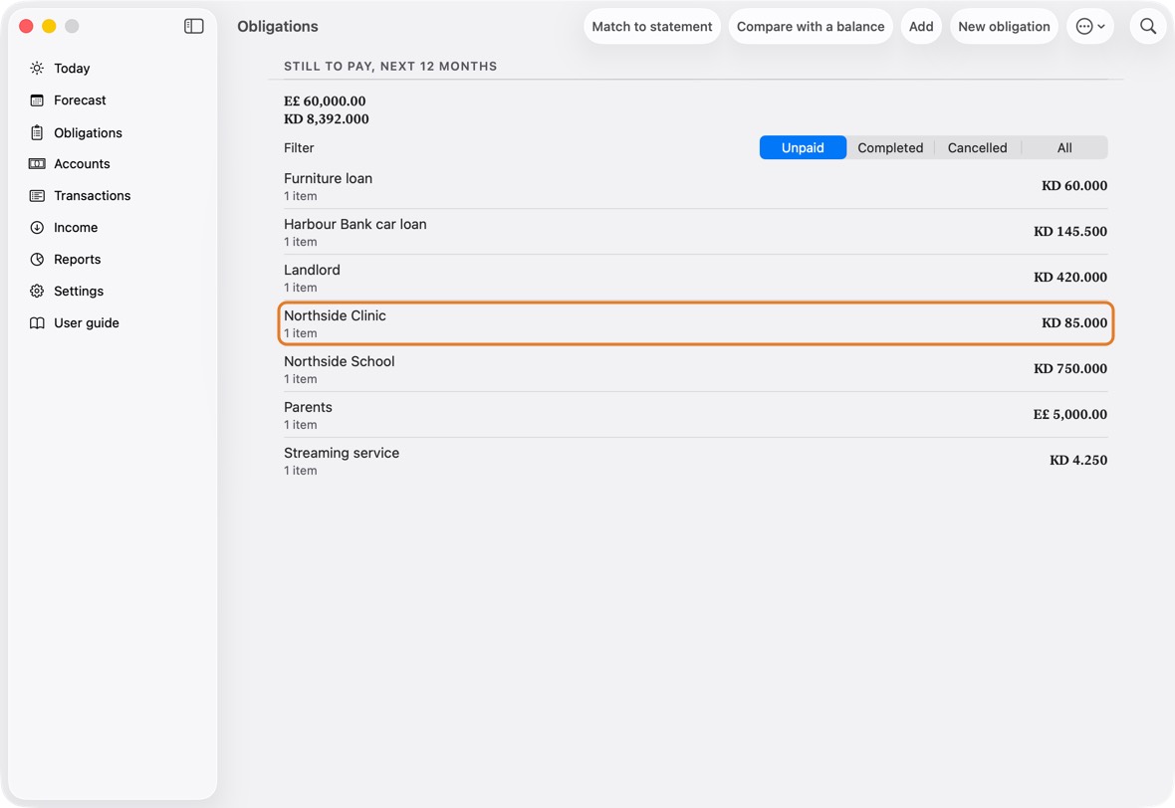Select the Furniture loan row title

pos(329,178)
